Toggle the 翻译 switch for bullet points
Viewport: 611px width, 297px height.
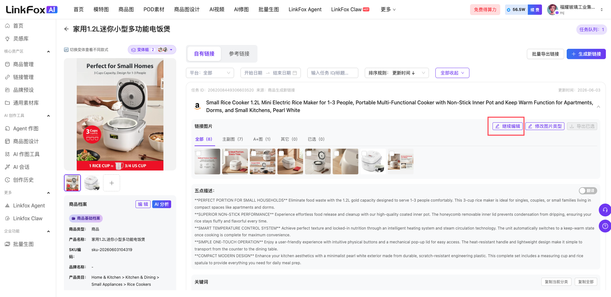588,191
